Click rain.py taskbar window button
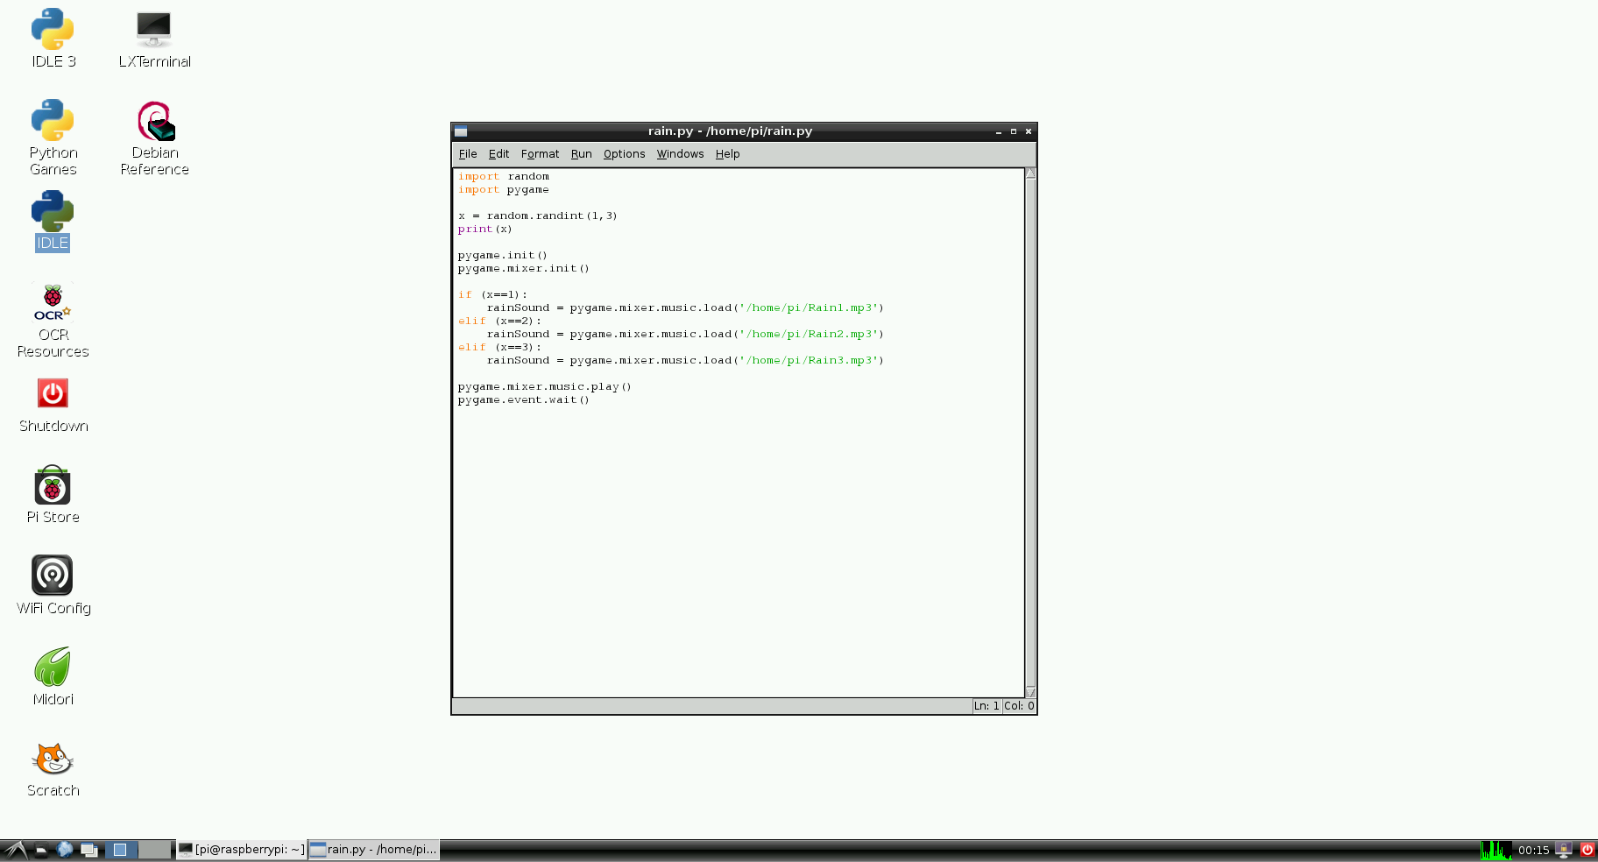 coord(374,850)
